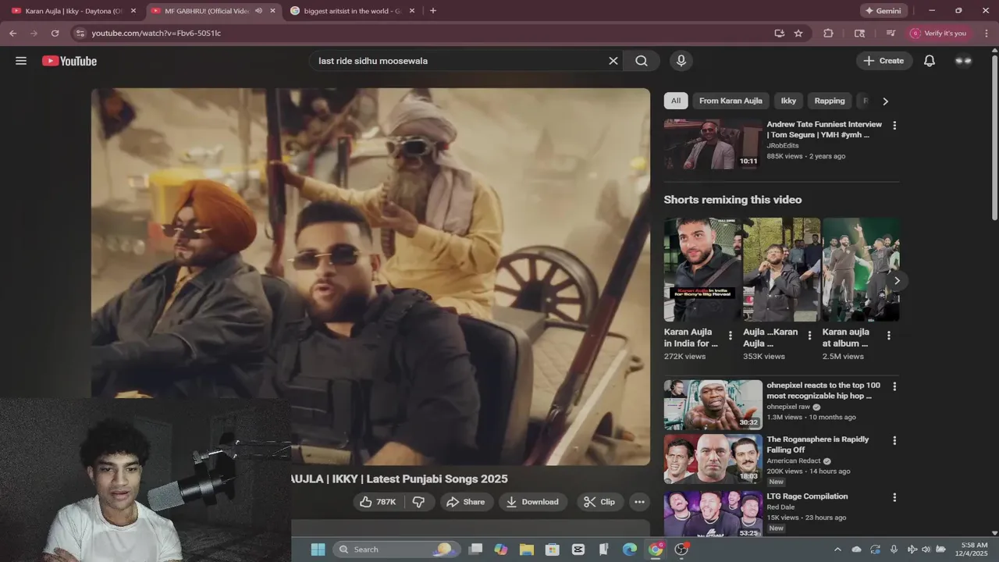
Task: Open the Create button
Action: 884,61
